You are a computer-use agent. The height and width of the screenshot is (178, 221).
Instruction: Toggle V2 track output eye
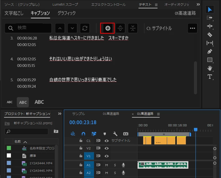tap(106, 148)
